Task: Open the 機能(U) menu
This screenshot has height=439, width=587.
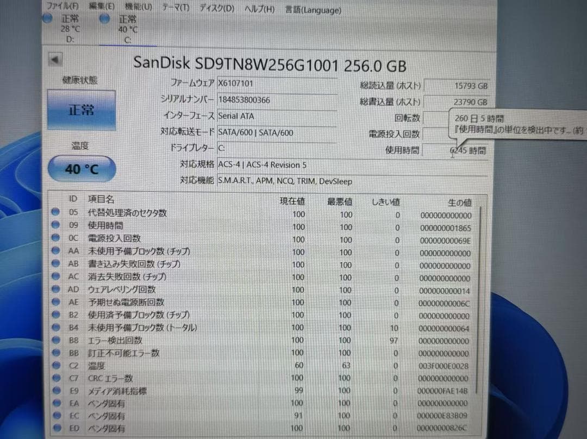Action: click(x=139, y=8)
